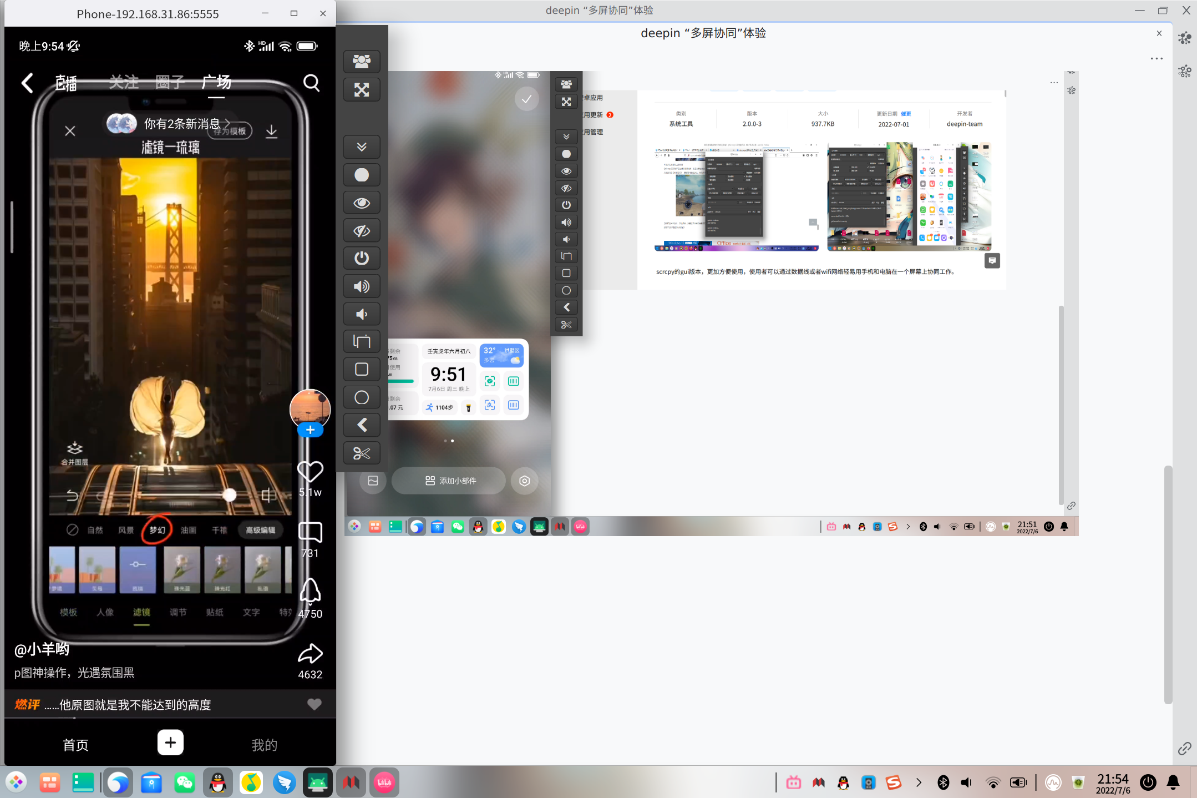Like the video with heart icon

coord(310,472)
